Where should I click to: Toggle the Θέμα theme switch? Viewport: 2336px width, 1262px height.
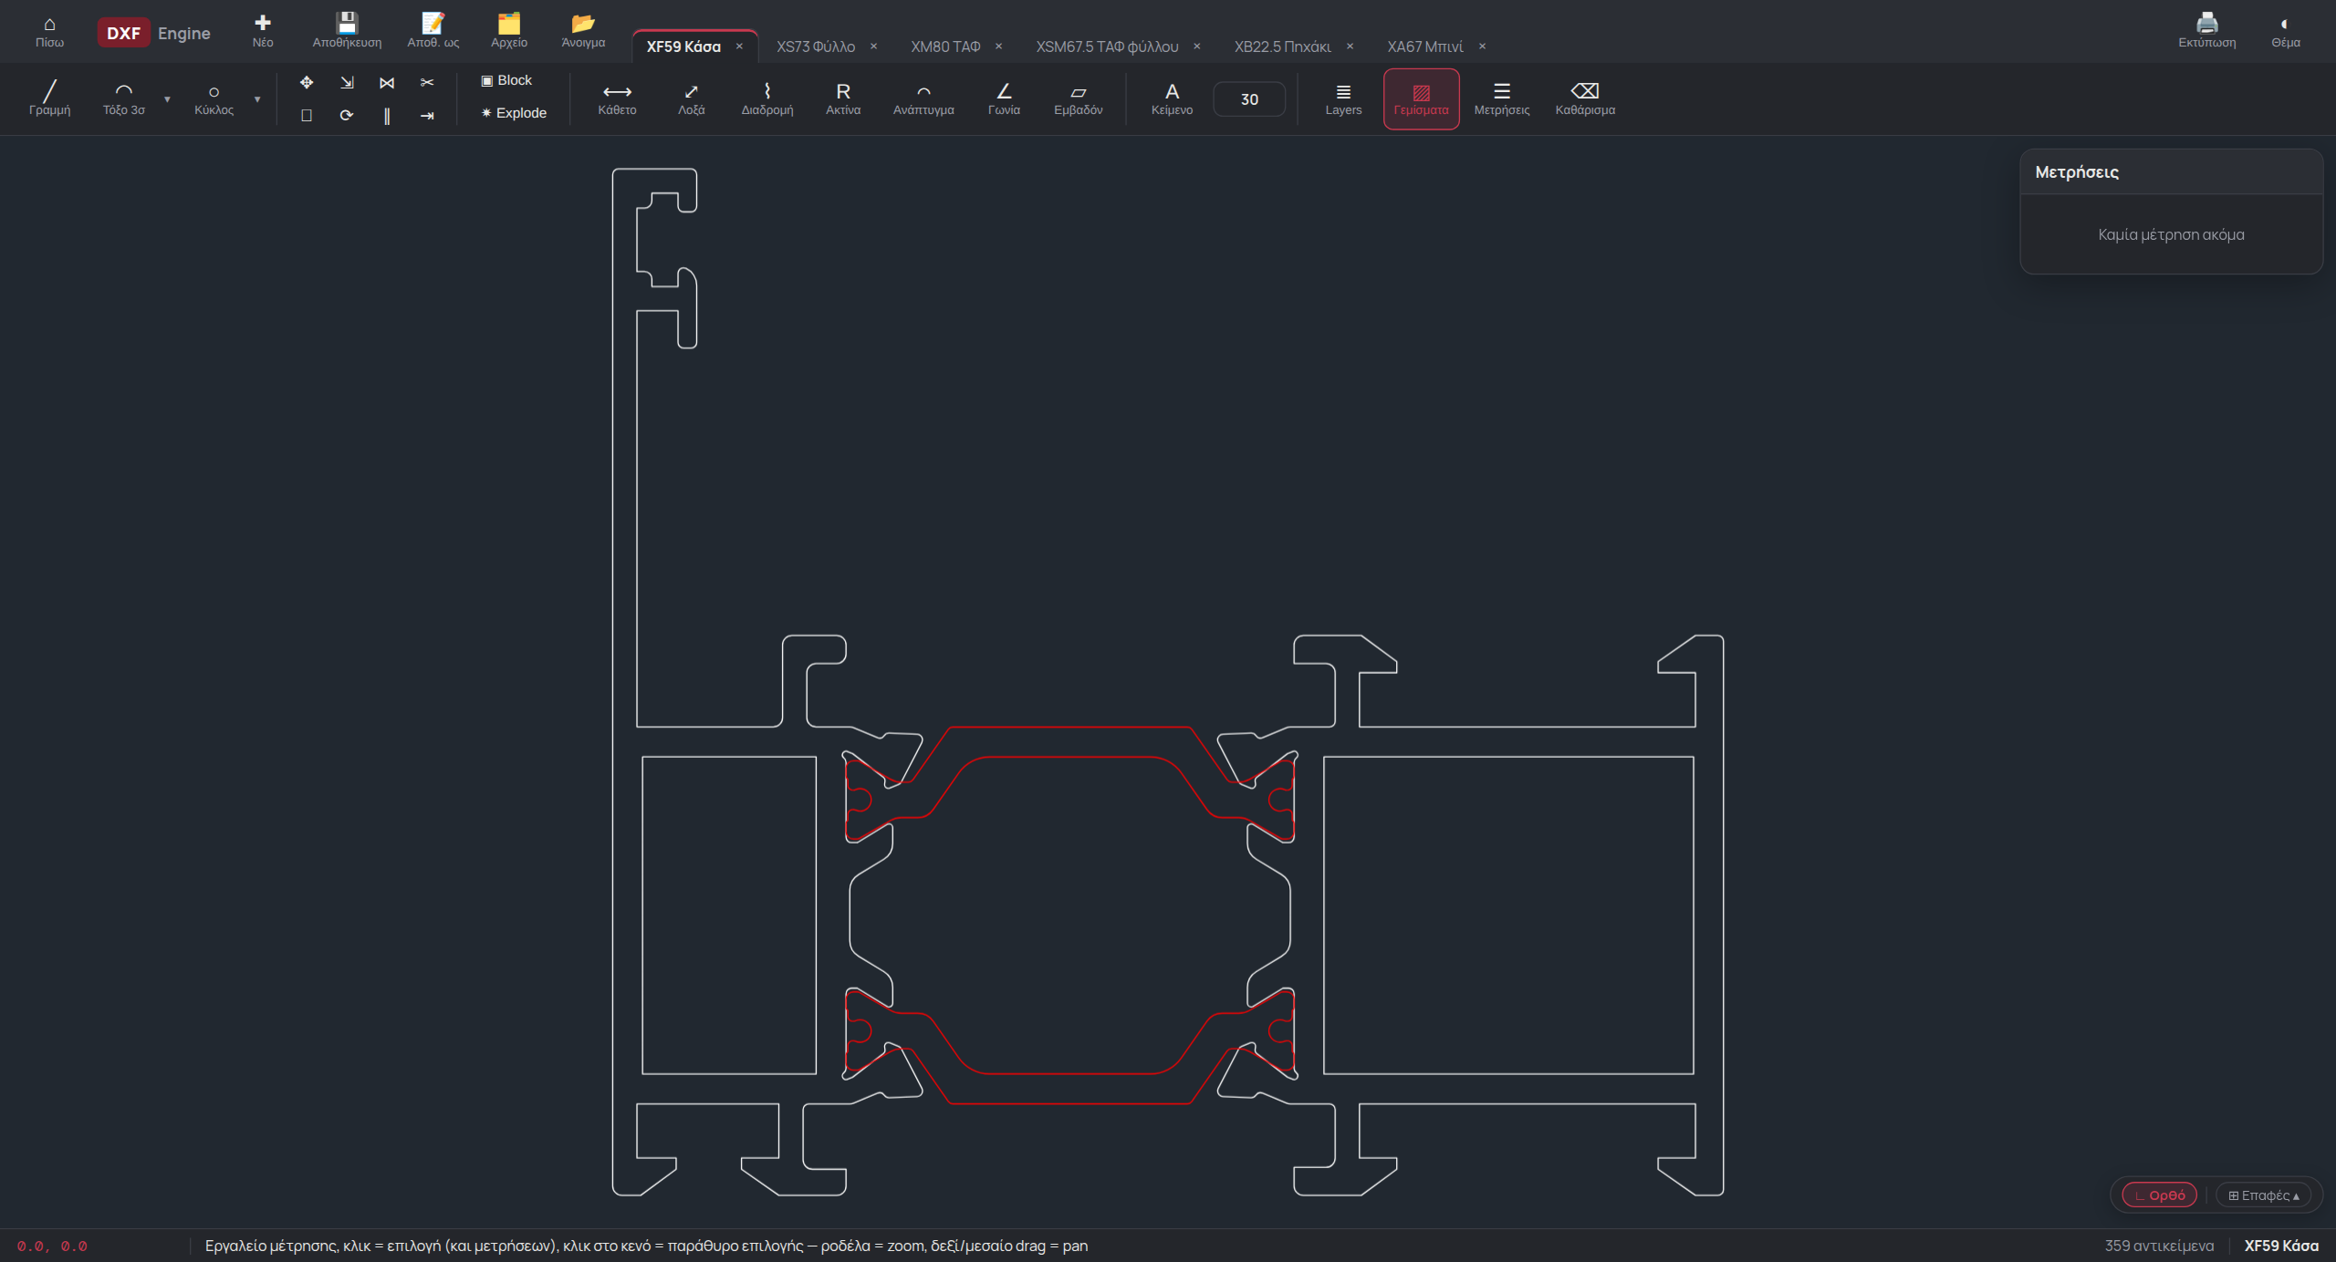2285,32
